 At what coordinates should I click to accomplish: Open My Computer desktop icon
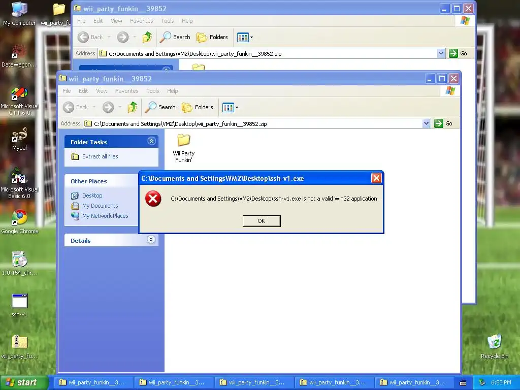pos(19,14)
